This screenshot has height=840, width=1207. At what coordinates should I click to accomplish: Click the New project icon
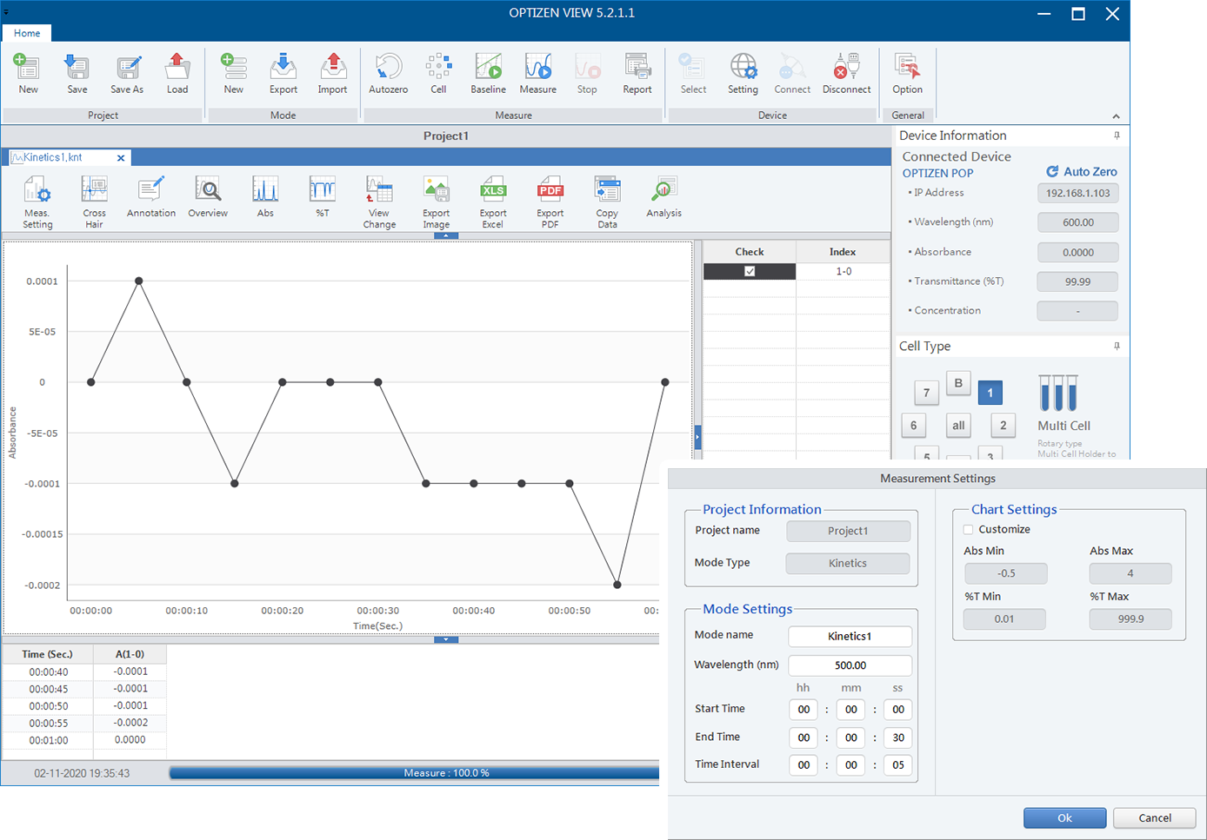tap(28, 68)
